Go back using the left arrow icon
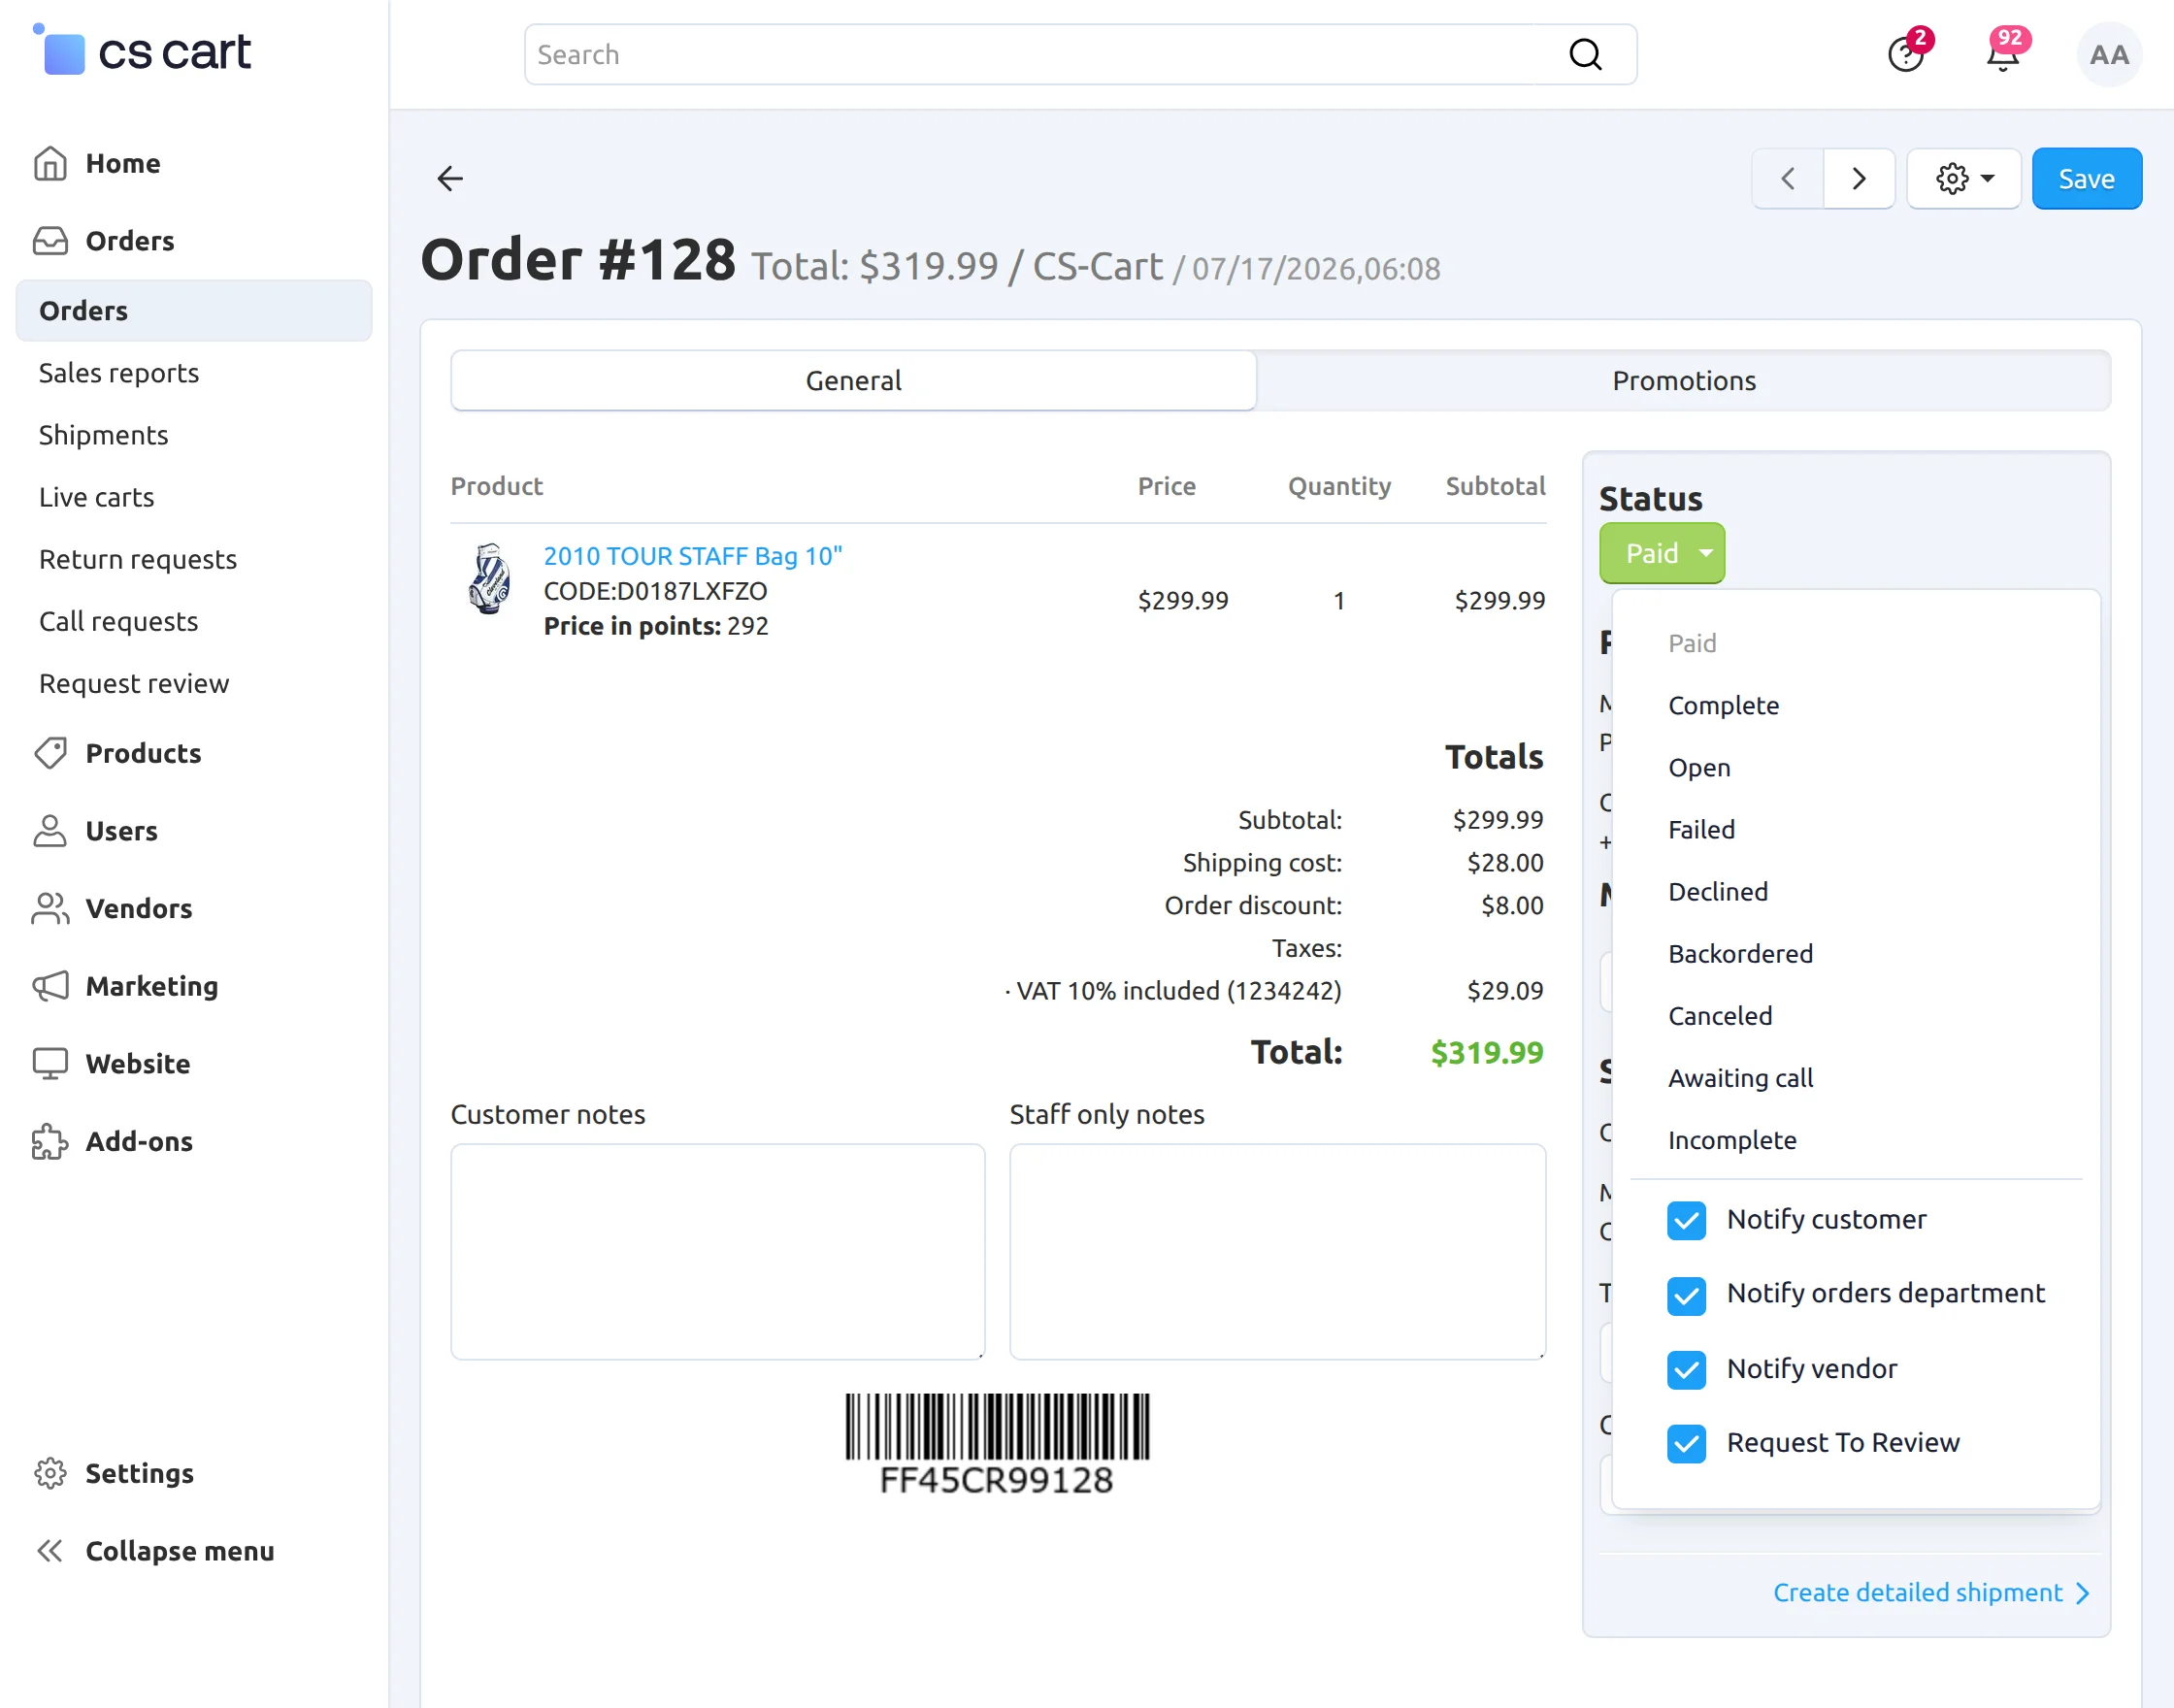Image resolution: width=2174 pixels, height=1708 pixels. 450,179
